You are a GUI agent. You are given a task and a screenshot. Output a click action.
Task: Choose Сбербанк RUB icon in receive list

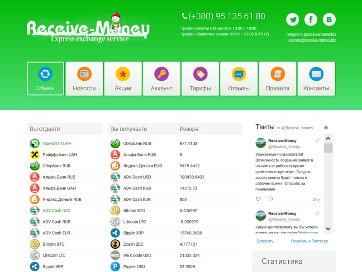(x=115, y=143)
